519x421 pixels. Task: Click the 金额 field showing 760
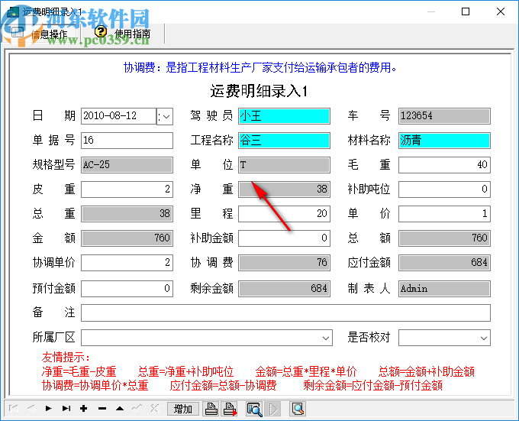(127, 238)
